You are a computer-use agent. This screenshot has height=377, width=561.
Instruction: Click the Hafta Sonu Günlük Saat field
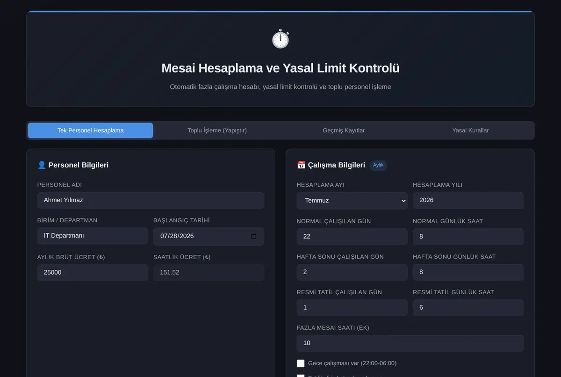pyautogui.click(x=468, y=272)
